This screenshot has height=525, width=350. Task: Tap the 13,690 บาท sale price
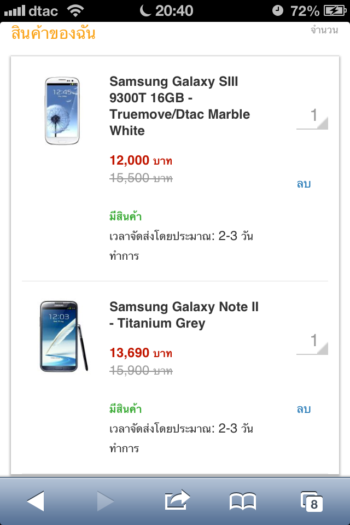click(x=141, y=353)
